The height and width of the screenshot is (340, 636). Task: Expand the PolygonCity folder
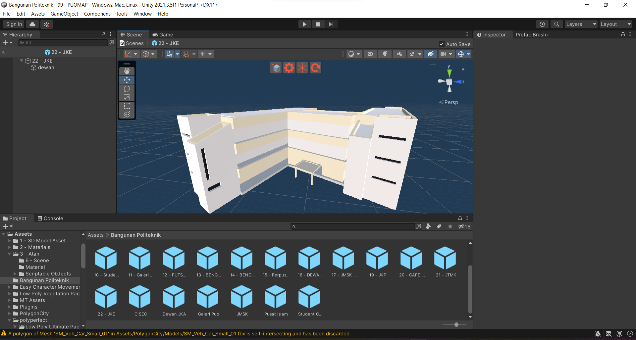click(x=10, y=314)
